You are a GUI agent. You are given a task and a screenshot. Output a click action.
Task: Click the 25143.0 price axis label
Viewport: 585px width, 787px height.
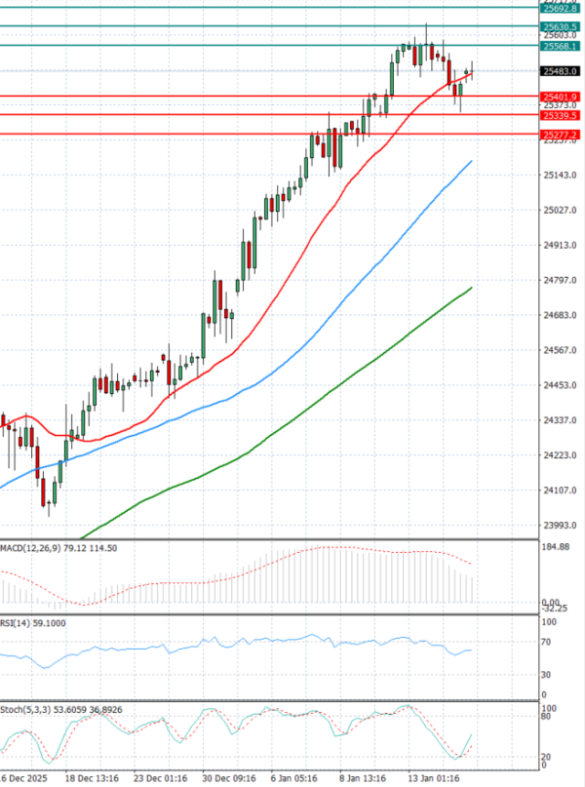point(560,176)
